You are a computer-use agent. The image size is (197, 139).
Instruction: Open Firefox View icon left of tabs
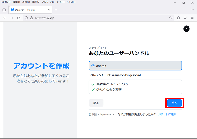(4, 10)
